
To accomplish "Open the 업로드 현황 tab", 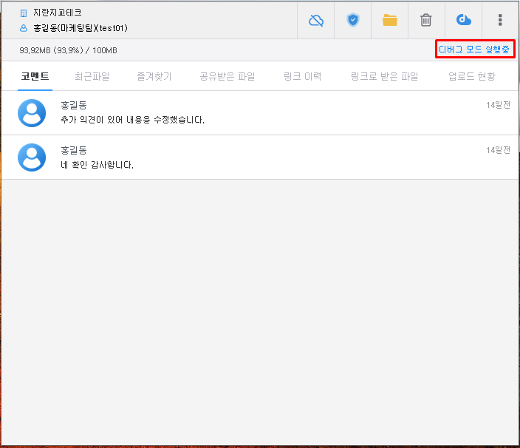I will tap(472, 76).
